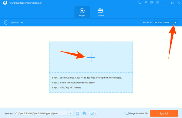Click the Rip All button
This screenshot has height=118, width=182.
point(164,113)
